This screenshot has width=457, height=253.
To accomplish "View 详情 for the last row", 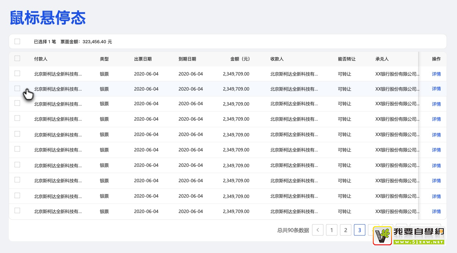I will (436, 212).
